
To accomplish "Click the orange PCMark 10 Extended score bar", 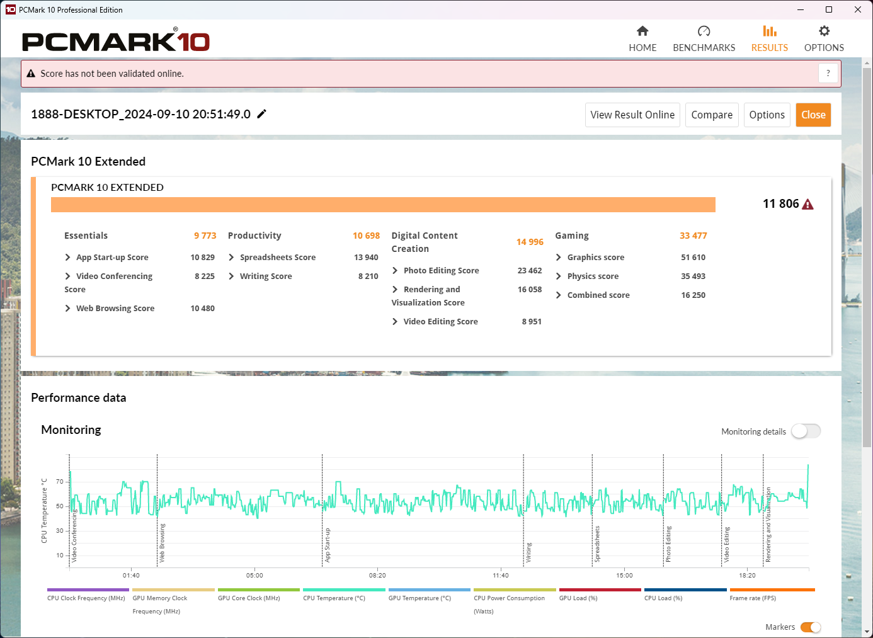I will click(x=383, y=205).
